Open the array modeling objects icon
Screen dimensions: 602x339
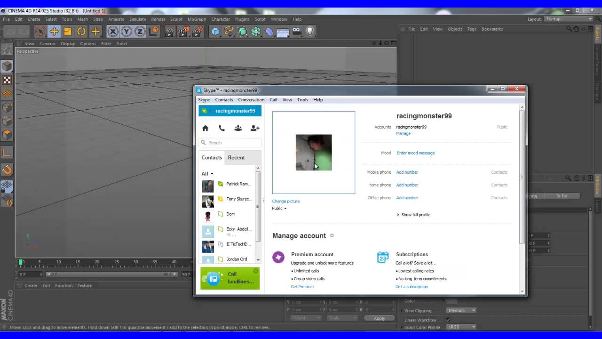click(256, 32)
